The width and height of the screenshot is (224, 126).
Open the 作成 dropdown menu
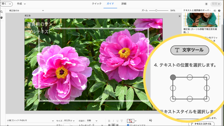pos(21,4)
